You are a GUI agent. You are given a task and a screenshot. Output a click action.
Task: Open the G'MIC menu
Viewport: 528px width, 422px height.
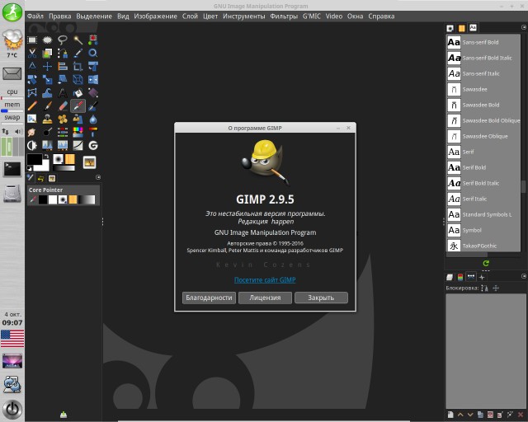click(x=312, y=16)
